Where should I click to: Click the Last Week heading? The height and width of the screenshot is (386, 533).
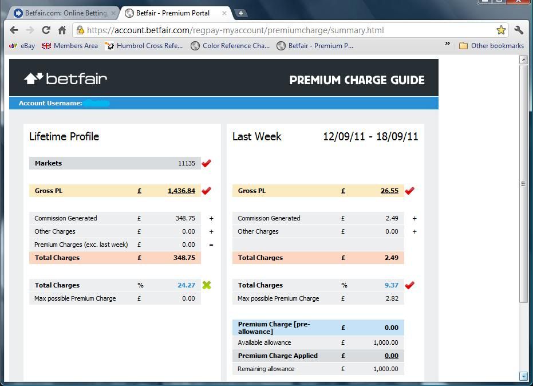click(x=257, y=136)
